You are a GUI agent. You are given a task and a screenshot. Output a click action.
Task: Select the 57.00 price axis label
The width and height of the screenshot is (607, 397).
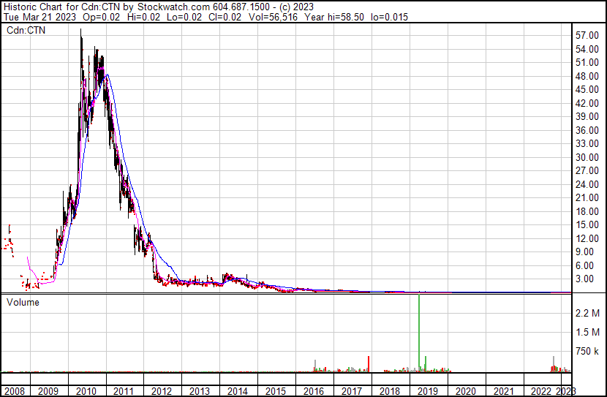[x=587, y=35]
